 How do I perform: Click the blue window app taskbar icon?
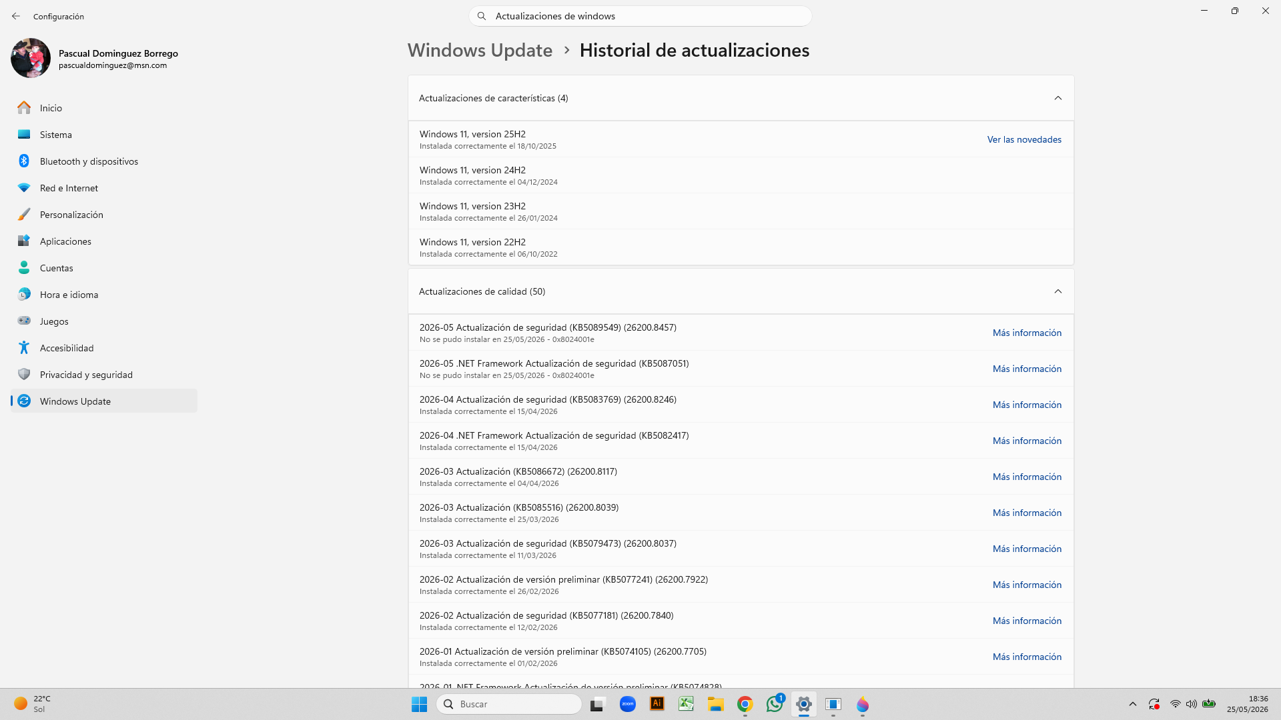833,704
